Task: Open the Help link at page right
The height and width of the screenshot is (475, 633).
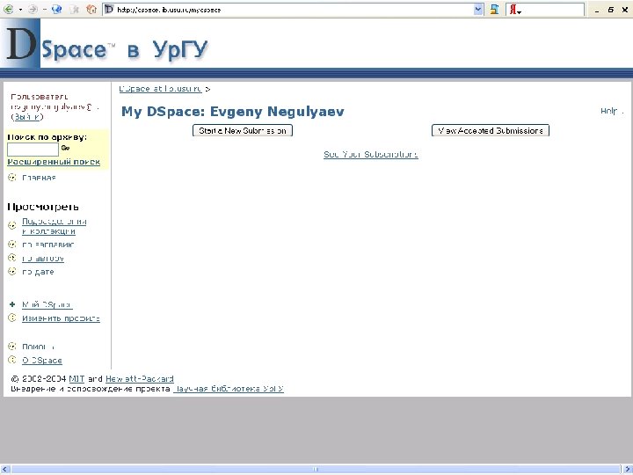Action: 608,111
